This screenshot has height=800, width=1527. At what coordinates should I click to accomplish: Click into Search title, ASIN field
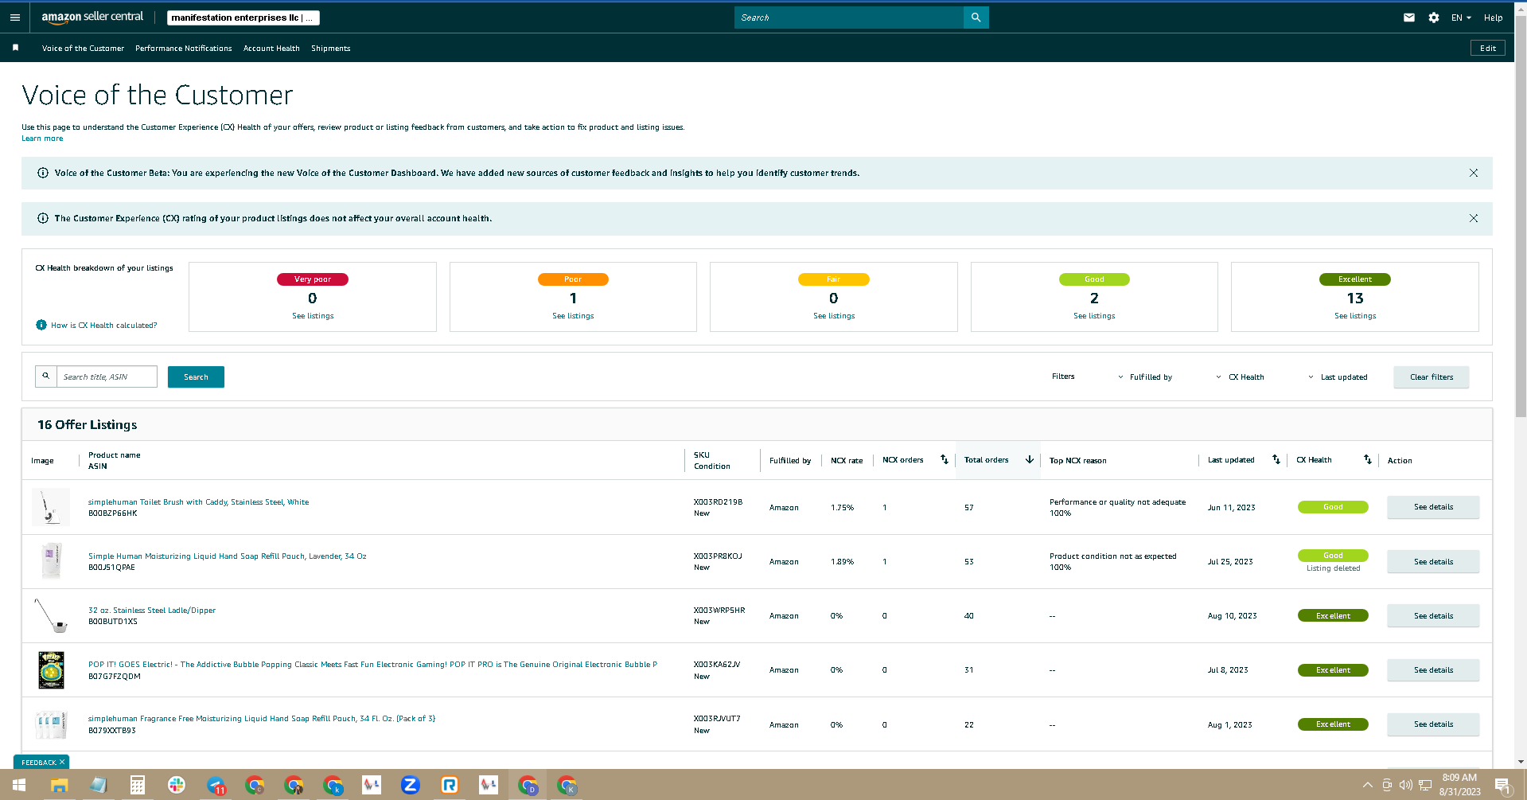click(107, 377)
